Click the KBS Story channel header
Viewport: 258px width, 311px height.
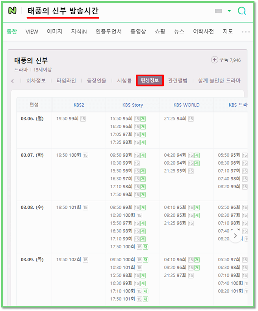pos(133,105)
